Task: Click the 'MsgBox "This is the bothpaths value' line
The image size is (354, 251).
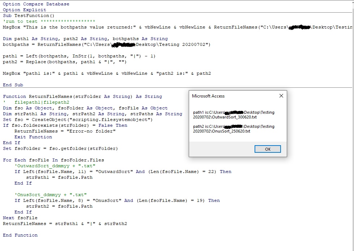Action: click(178, 27)
